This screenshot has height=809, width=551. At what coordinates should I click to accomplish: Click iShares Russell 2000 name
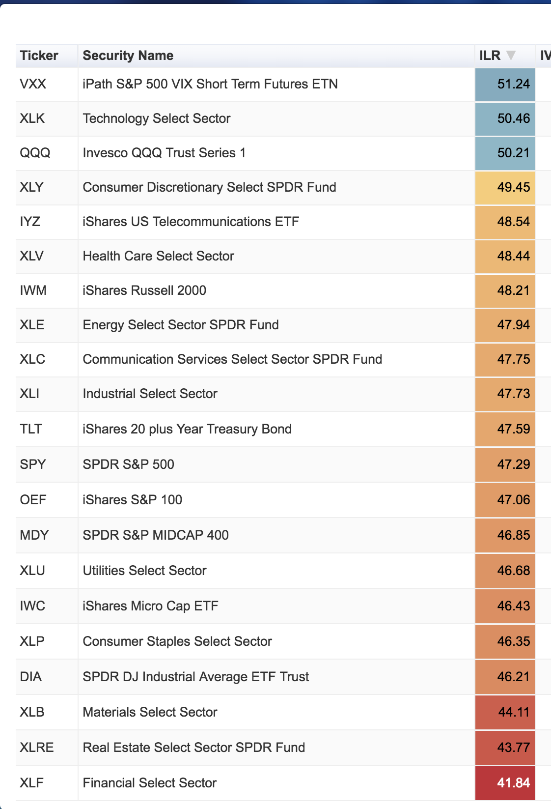point(145,290)
